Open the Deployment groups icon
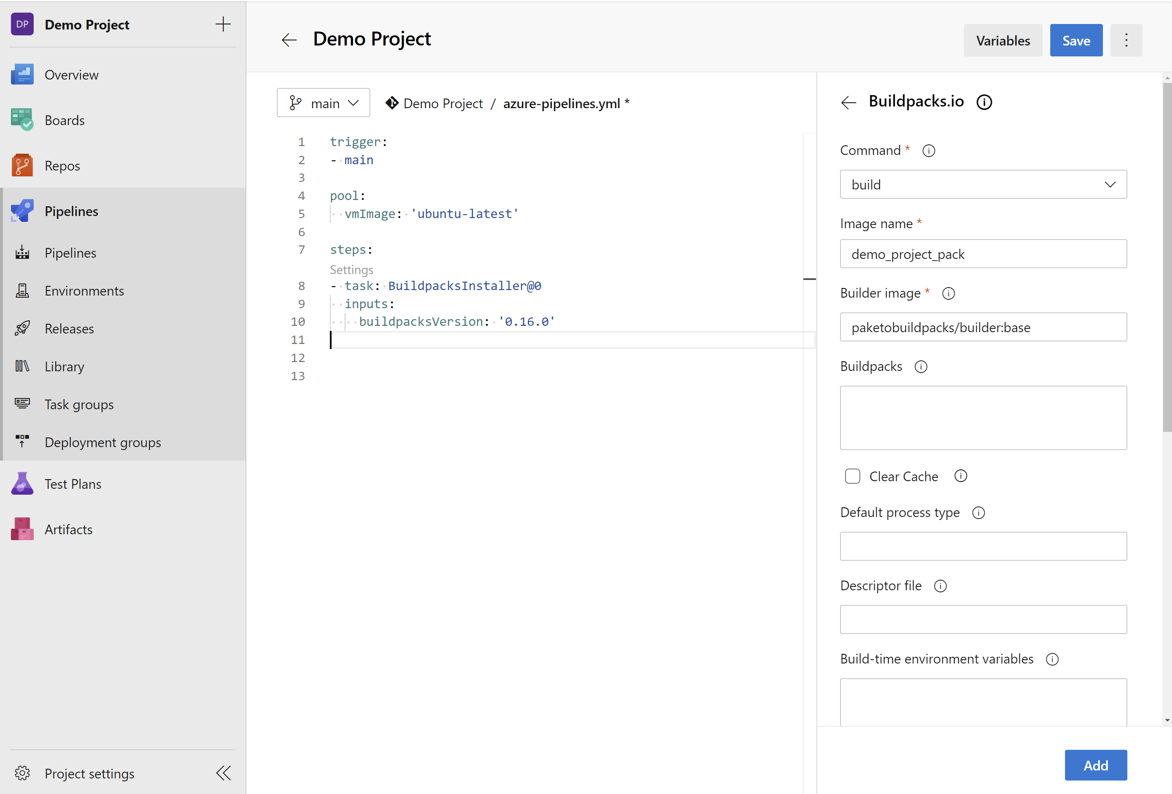This screenshot has width=1172, height=794. (x=22, y=441)
